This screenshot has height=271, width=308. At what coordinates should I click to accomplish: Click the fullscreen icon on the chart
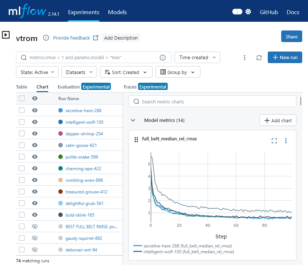click(x=274, y=141)
